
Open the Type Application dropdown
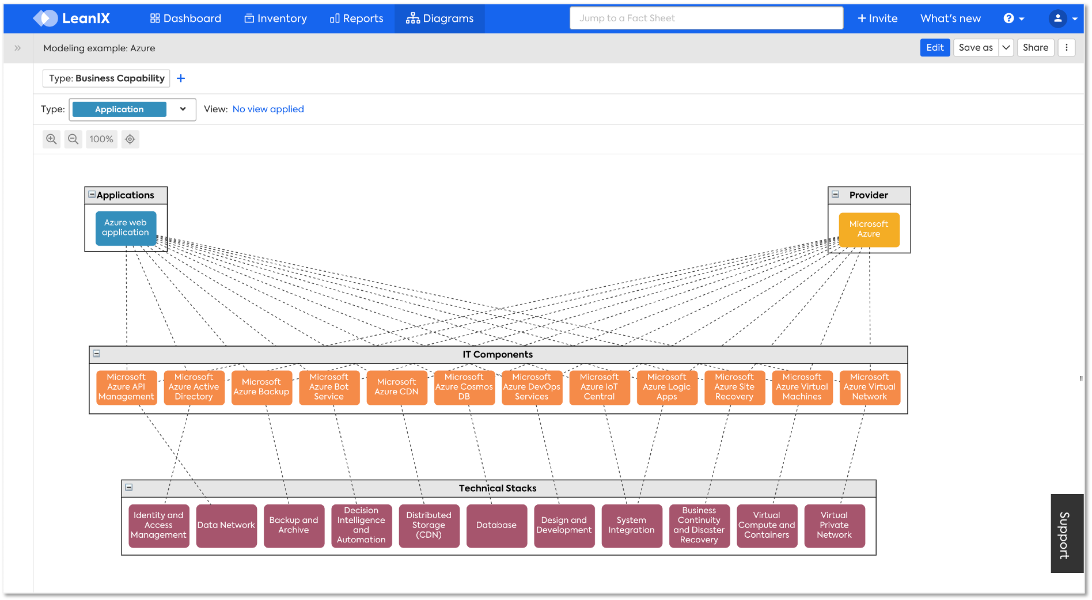click(132, 109)
